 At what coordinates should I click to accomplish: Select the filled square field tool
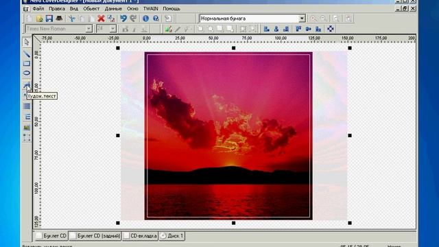[x=27, y=106]
